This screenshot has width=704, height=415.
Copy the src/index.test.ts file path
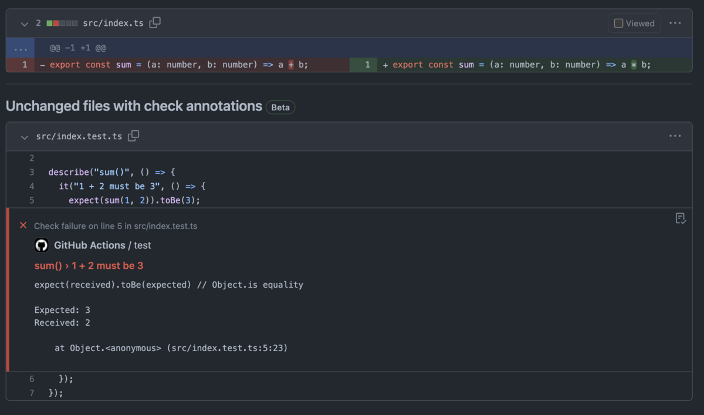click(134, 136)
